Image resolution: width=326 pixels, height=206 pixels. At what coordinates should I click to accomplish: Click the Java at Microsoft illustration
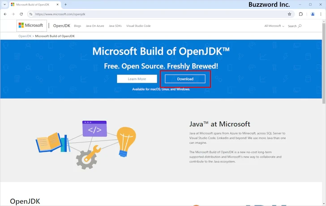click(x=86, y=145)
